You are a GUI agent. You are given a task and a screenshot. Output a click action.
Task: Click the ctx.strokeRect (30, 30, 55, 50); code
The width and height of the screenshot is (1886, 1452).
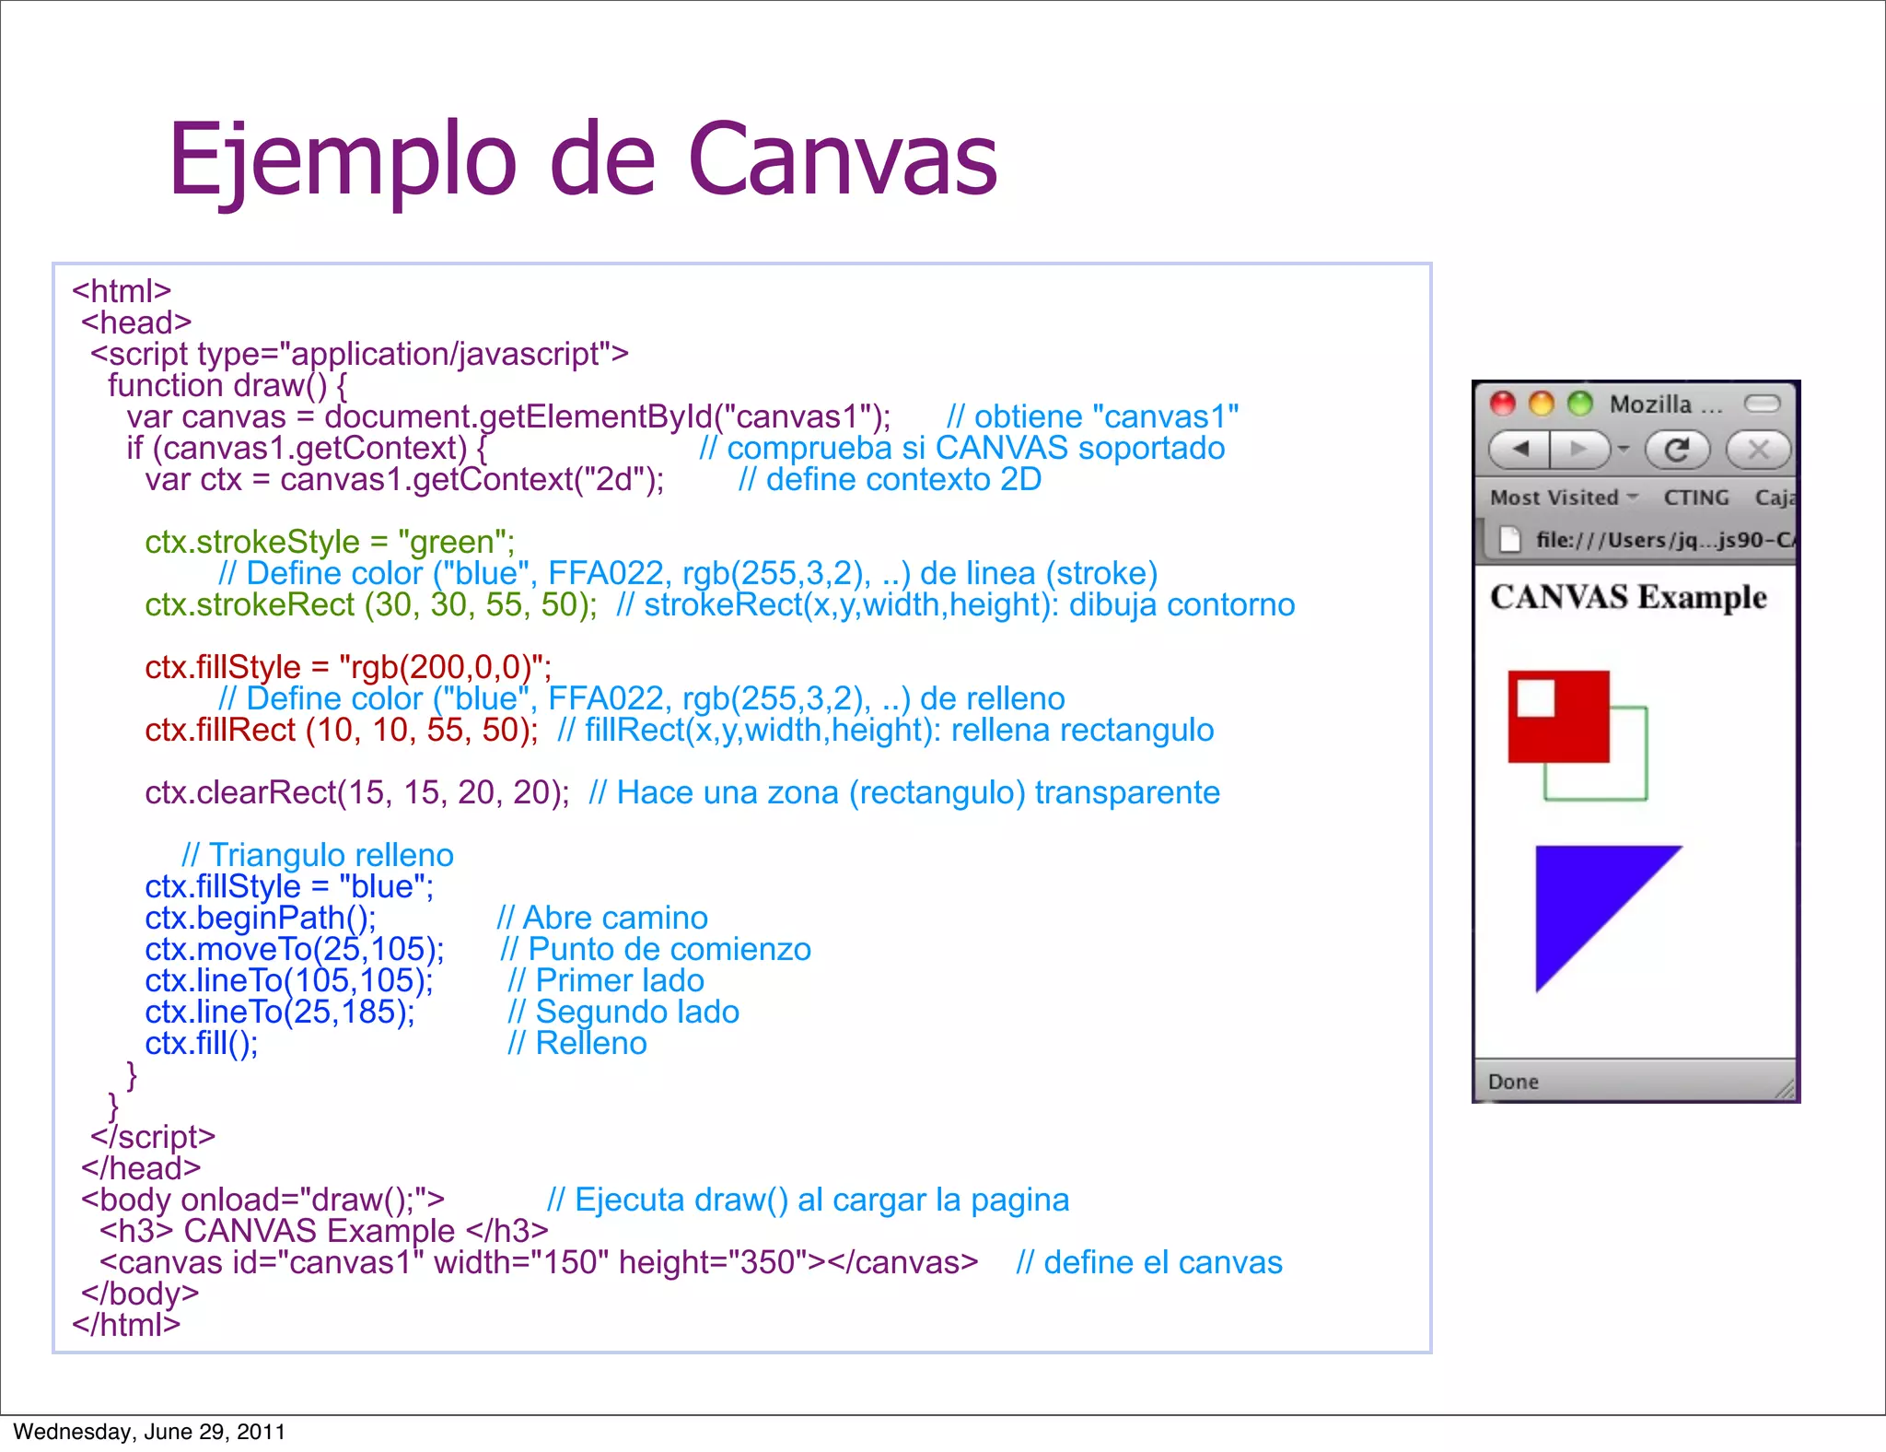click(371, 604)
